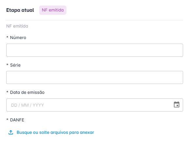Click the DD / MM / YYYY placeholder text

27,105
